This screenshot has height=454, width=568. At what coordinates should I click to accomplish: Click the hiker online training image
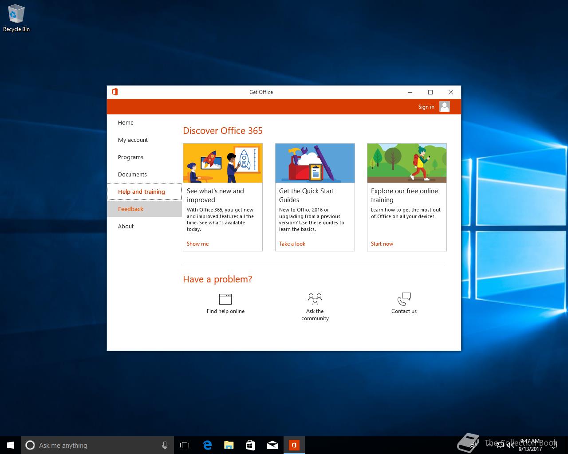click(407, 163)
